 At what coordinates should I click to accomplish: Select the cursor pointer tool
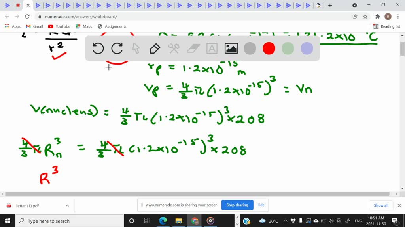click(x=135, y=48)
